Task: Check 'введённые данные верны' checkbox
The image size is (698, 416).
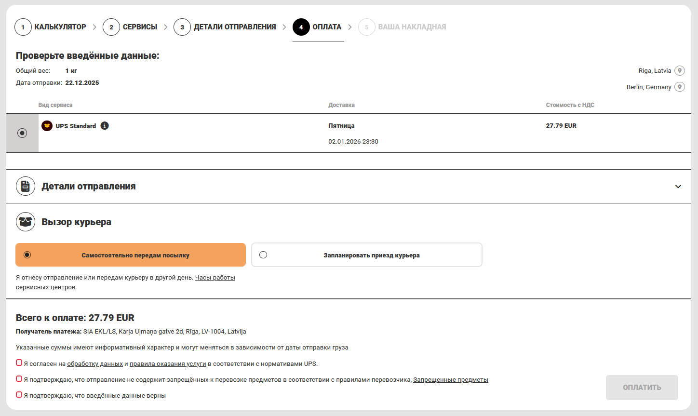Action: click(19, 395)
